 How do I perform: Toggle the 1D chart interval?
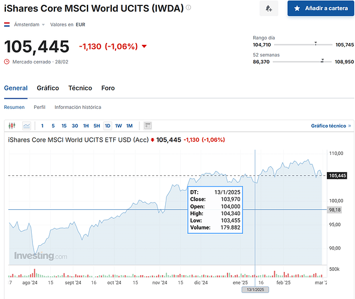[108, 126]
